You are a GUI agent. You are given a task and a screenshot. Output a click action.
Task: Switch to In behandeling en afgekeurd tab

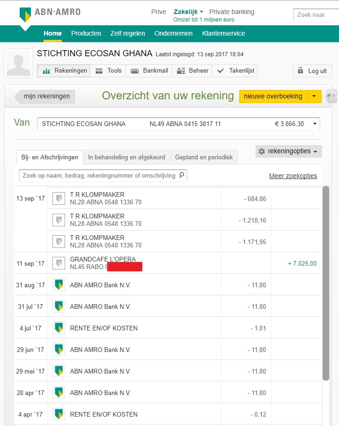[x=126, y=157]
